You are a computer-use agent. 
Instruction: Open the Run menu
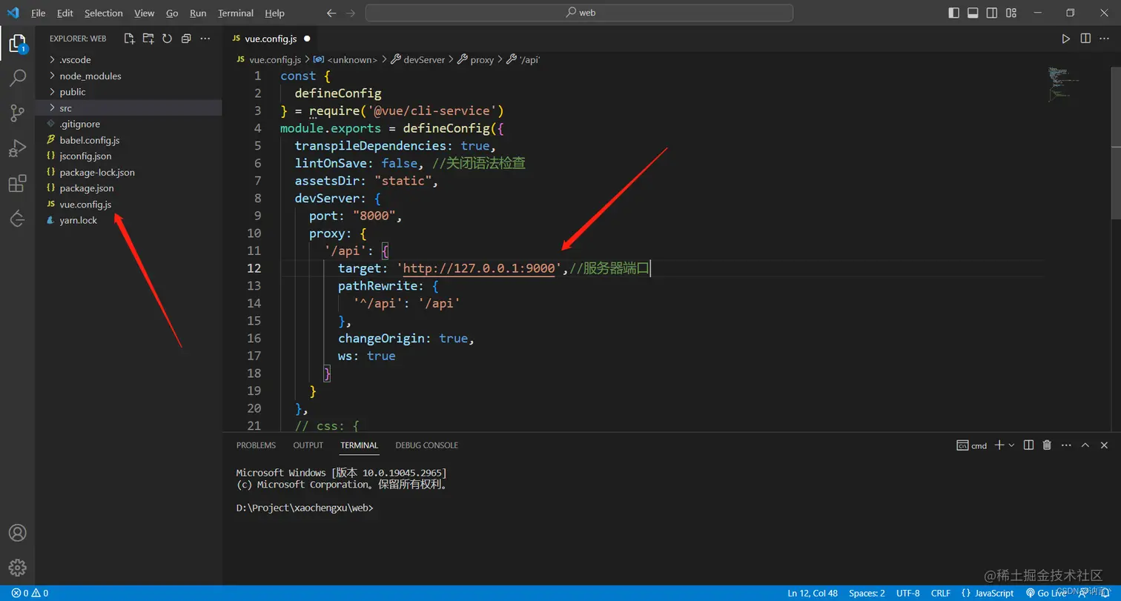(x=198, y=13)
